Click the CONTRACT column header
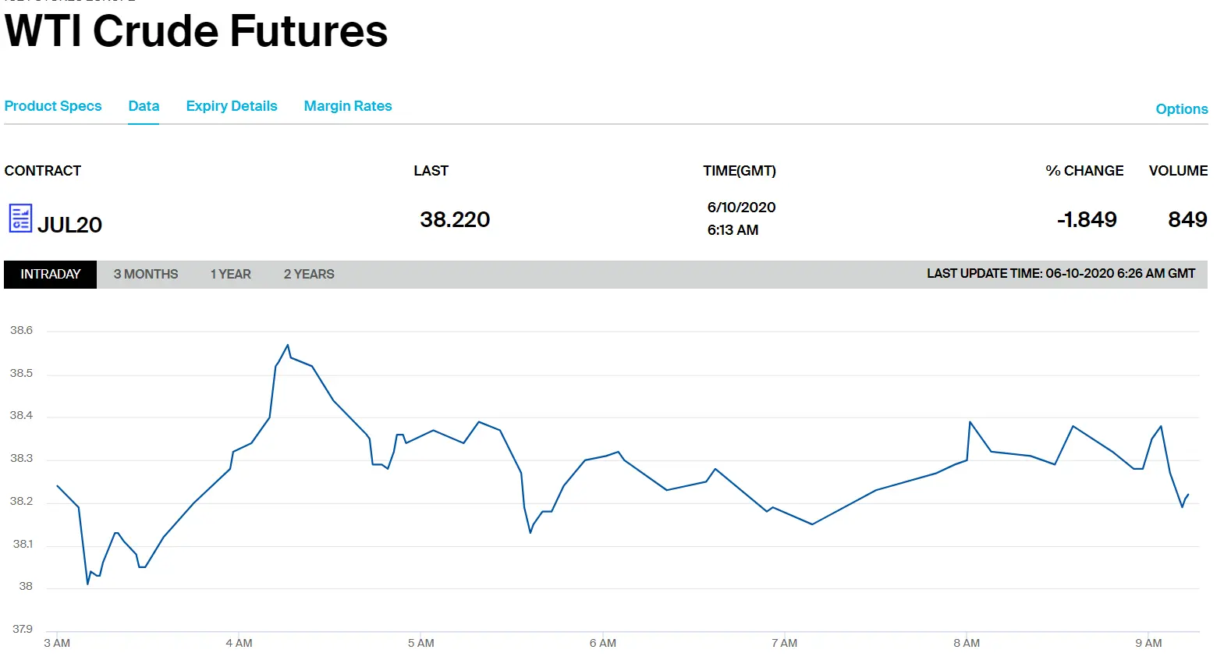The width and height of the screenshot is (1231, 664). pyautogui.click(x=43, y=171)
